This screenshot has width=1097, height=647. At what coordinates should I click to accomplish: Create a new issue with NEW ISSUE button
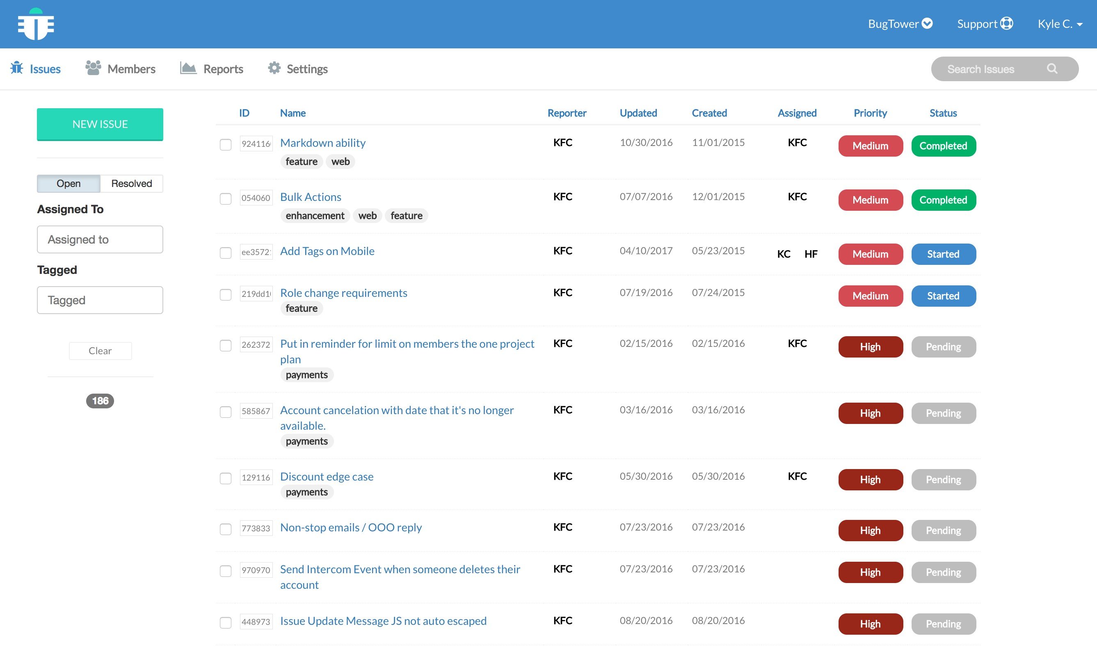(100, 124)
